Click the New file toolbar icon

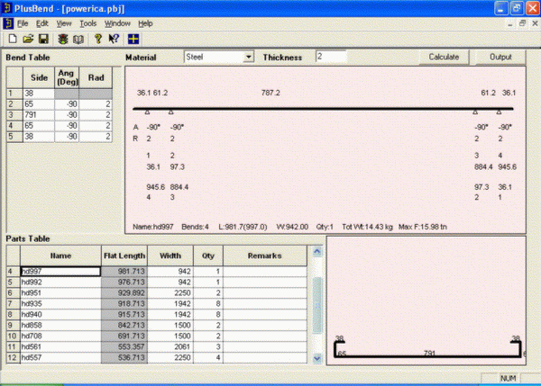point(13,39)
